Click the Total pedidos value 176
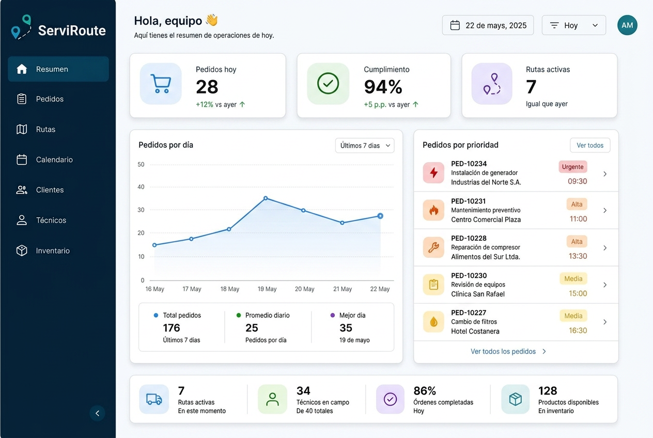The height and width of the screenshot is (438, 653). coord(172,328)
